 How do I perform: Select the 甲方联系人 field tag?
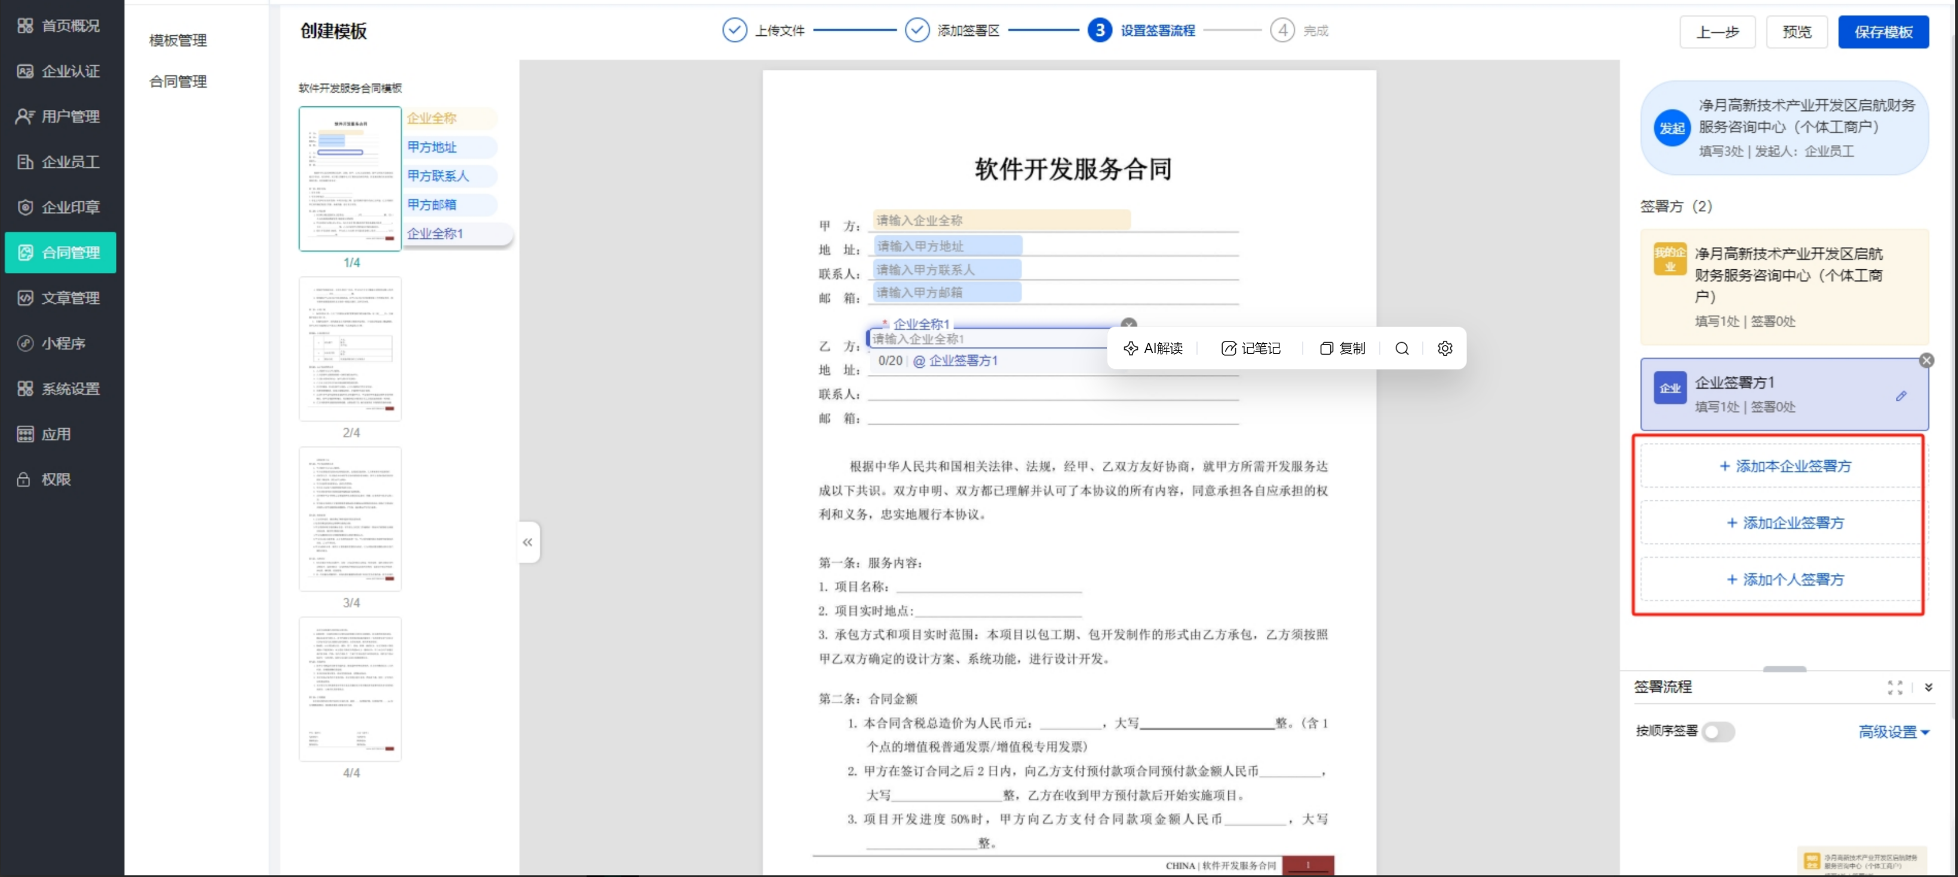coord(450,176)
